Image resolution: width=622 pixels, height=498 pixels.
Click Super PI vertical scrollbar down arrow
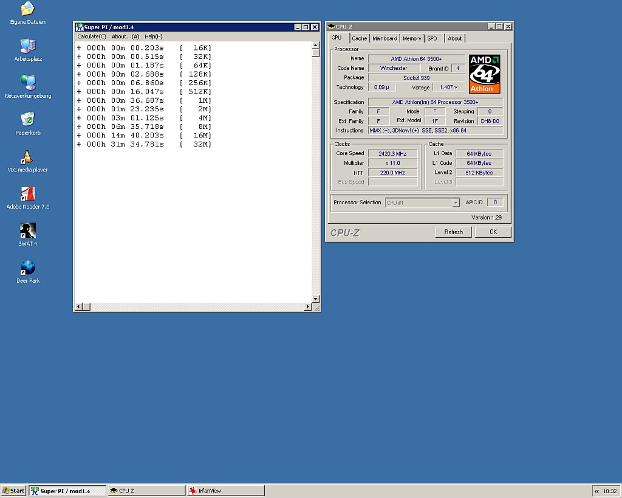point(316,299)
